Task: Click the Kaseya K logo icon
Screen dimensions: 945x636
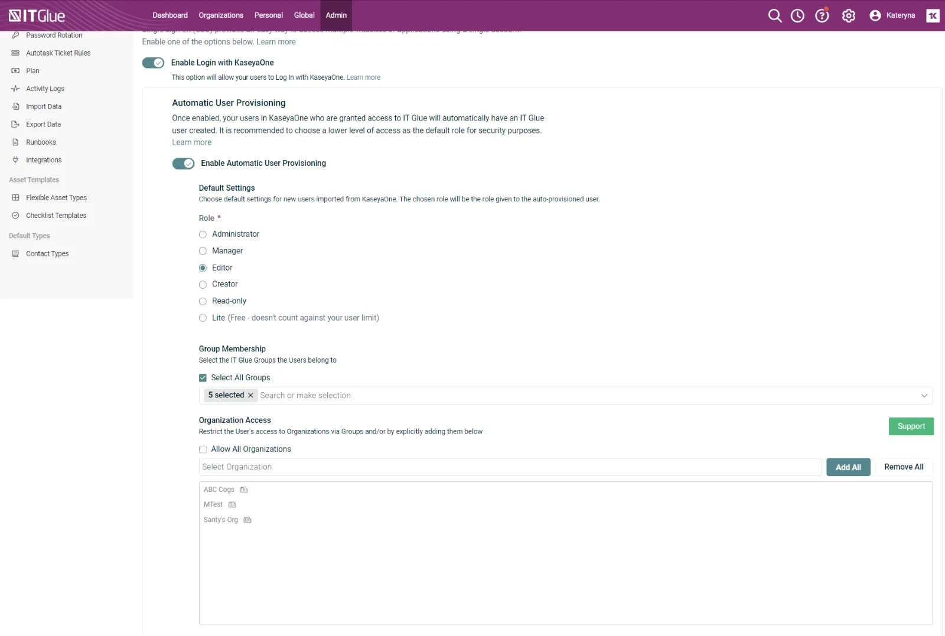Action: pos(933,16)
